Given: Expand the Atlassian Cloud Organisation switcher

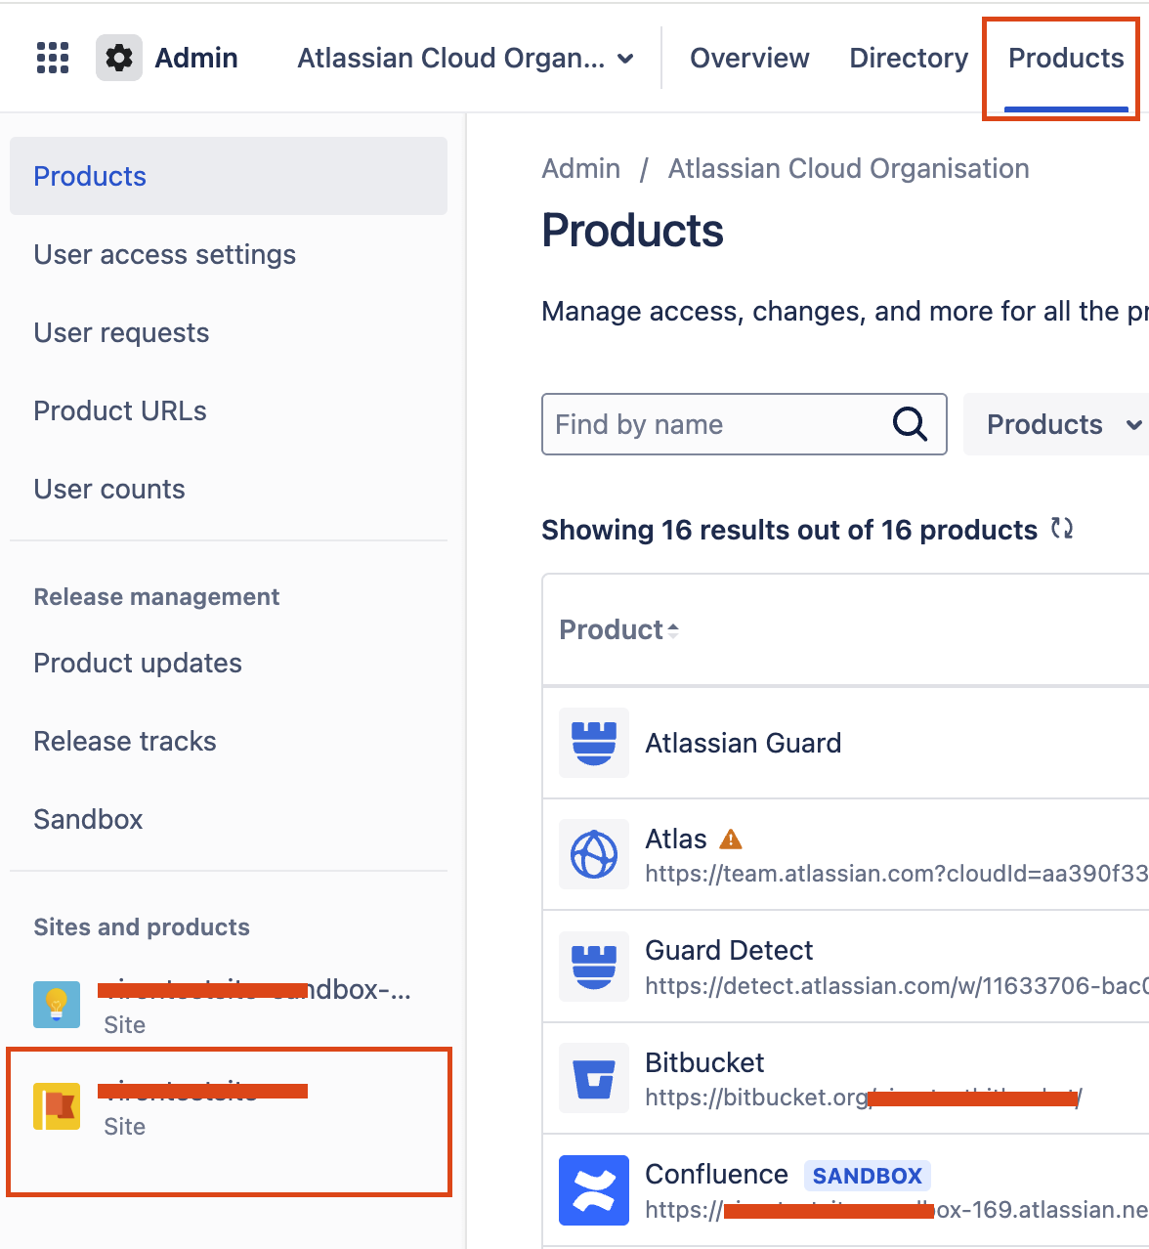Looking at the screenshot, I should 465,58.
